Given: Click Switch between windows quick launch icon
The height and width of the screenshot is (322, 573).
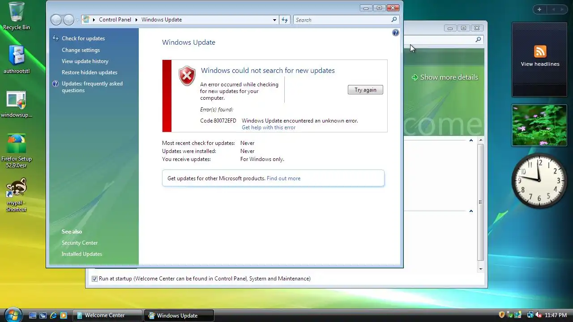Looking at the screenshot, I should (x=43, y=315).
